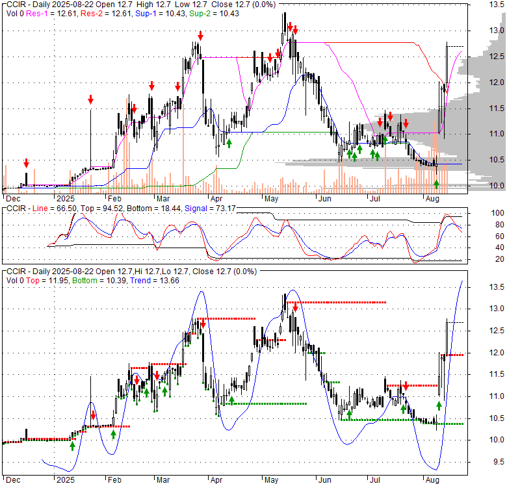This screenshot has height=484, width=507.
Task: Click the green arrow in early January on bottom chart
Action: (72, 446)
